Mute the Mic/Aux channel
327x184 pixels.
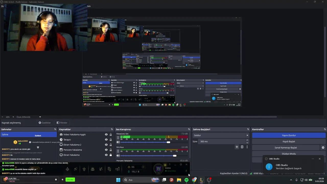coord(118,155)
